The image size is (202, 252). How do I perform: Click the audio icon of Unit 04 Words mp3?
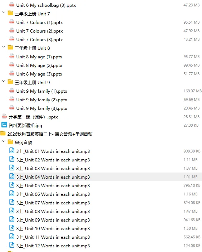[12, 176]
